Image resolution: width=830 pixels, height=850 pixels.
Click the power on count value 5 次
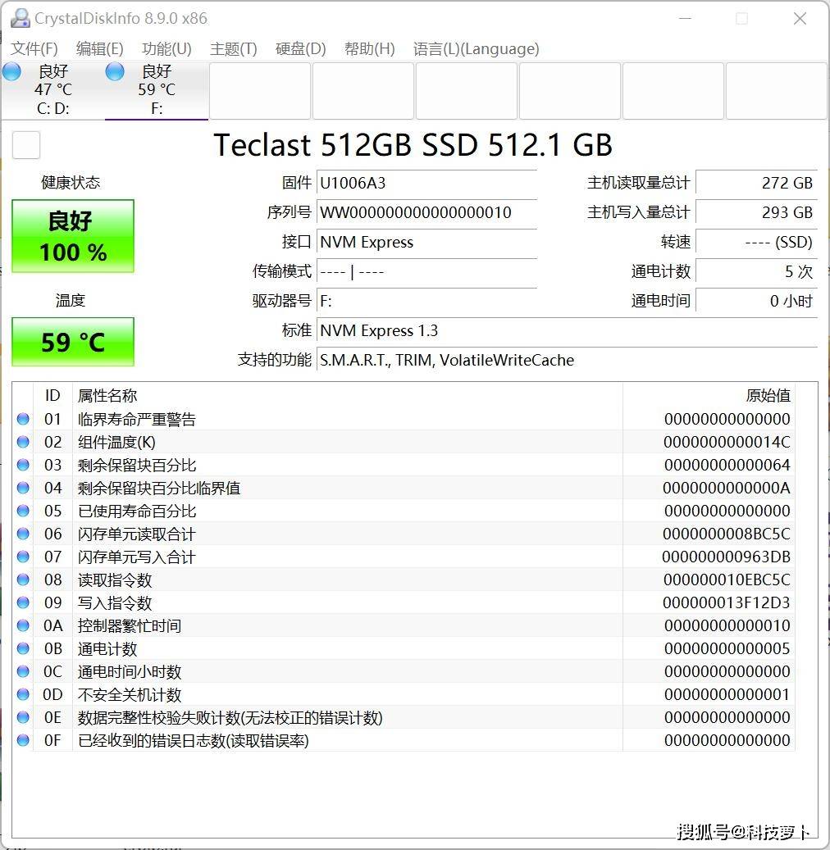756,271
